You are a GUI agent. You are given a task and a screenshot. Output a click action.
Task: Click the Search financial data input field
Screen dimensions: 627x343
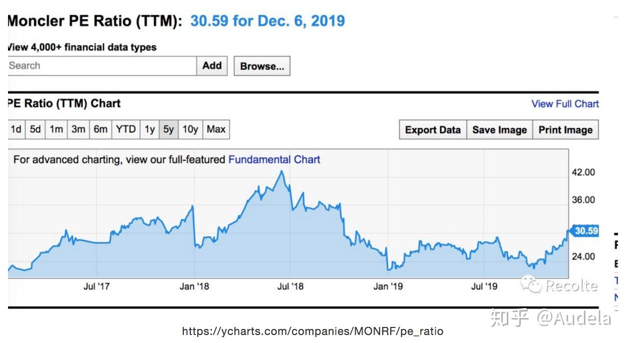102,65
